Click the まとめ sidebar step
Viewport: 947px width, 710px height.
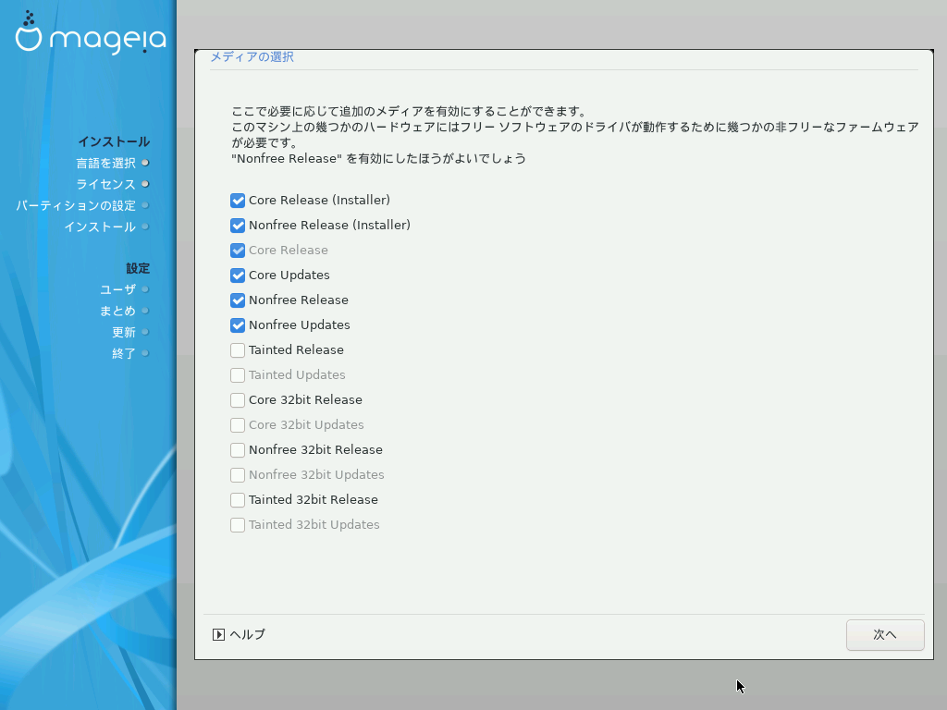[117, 311]
